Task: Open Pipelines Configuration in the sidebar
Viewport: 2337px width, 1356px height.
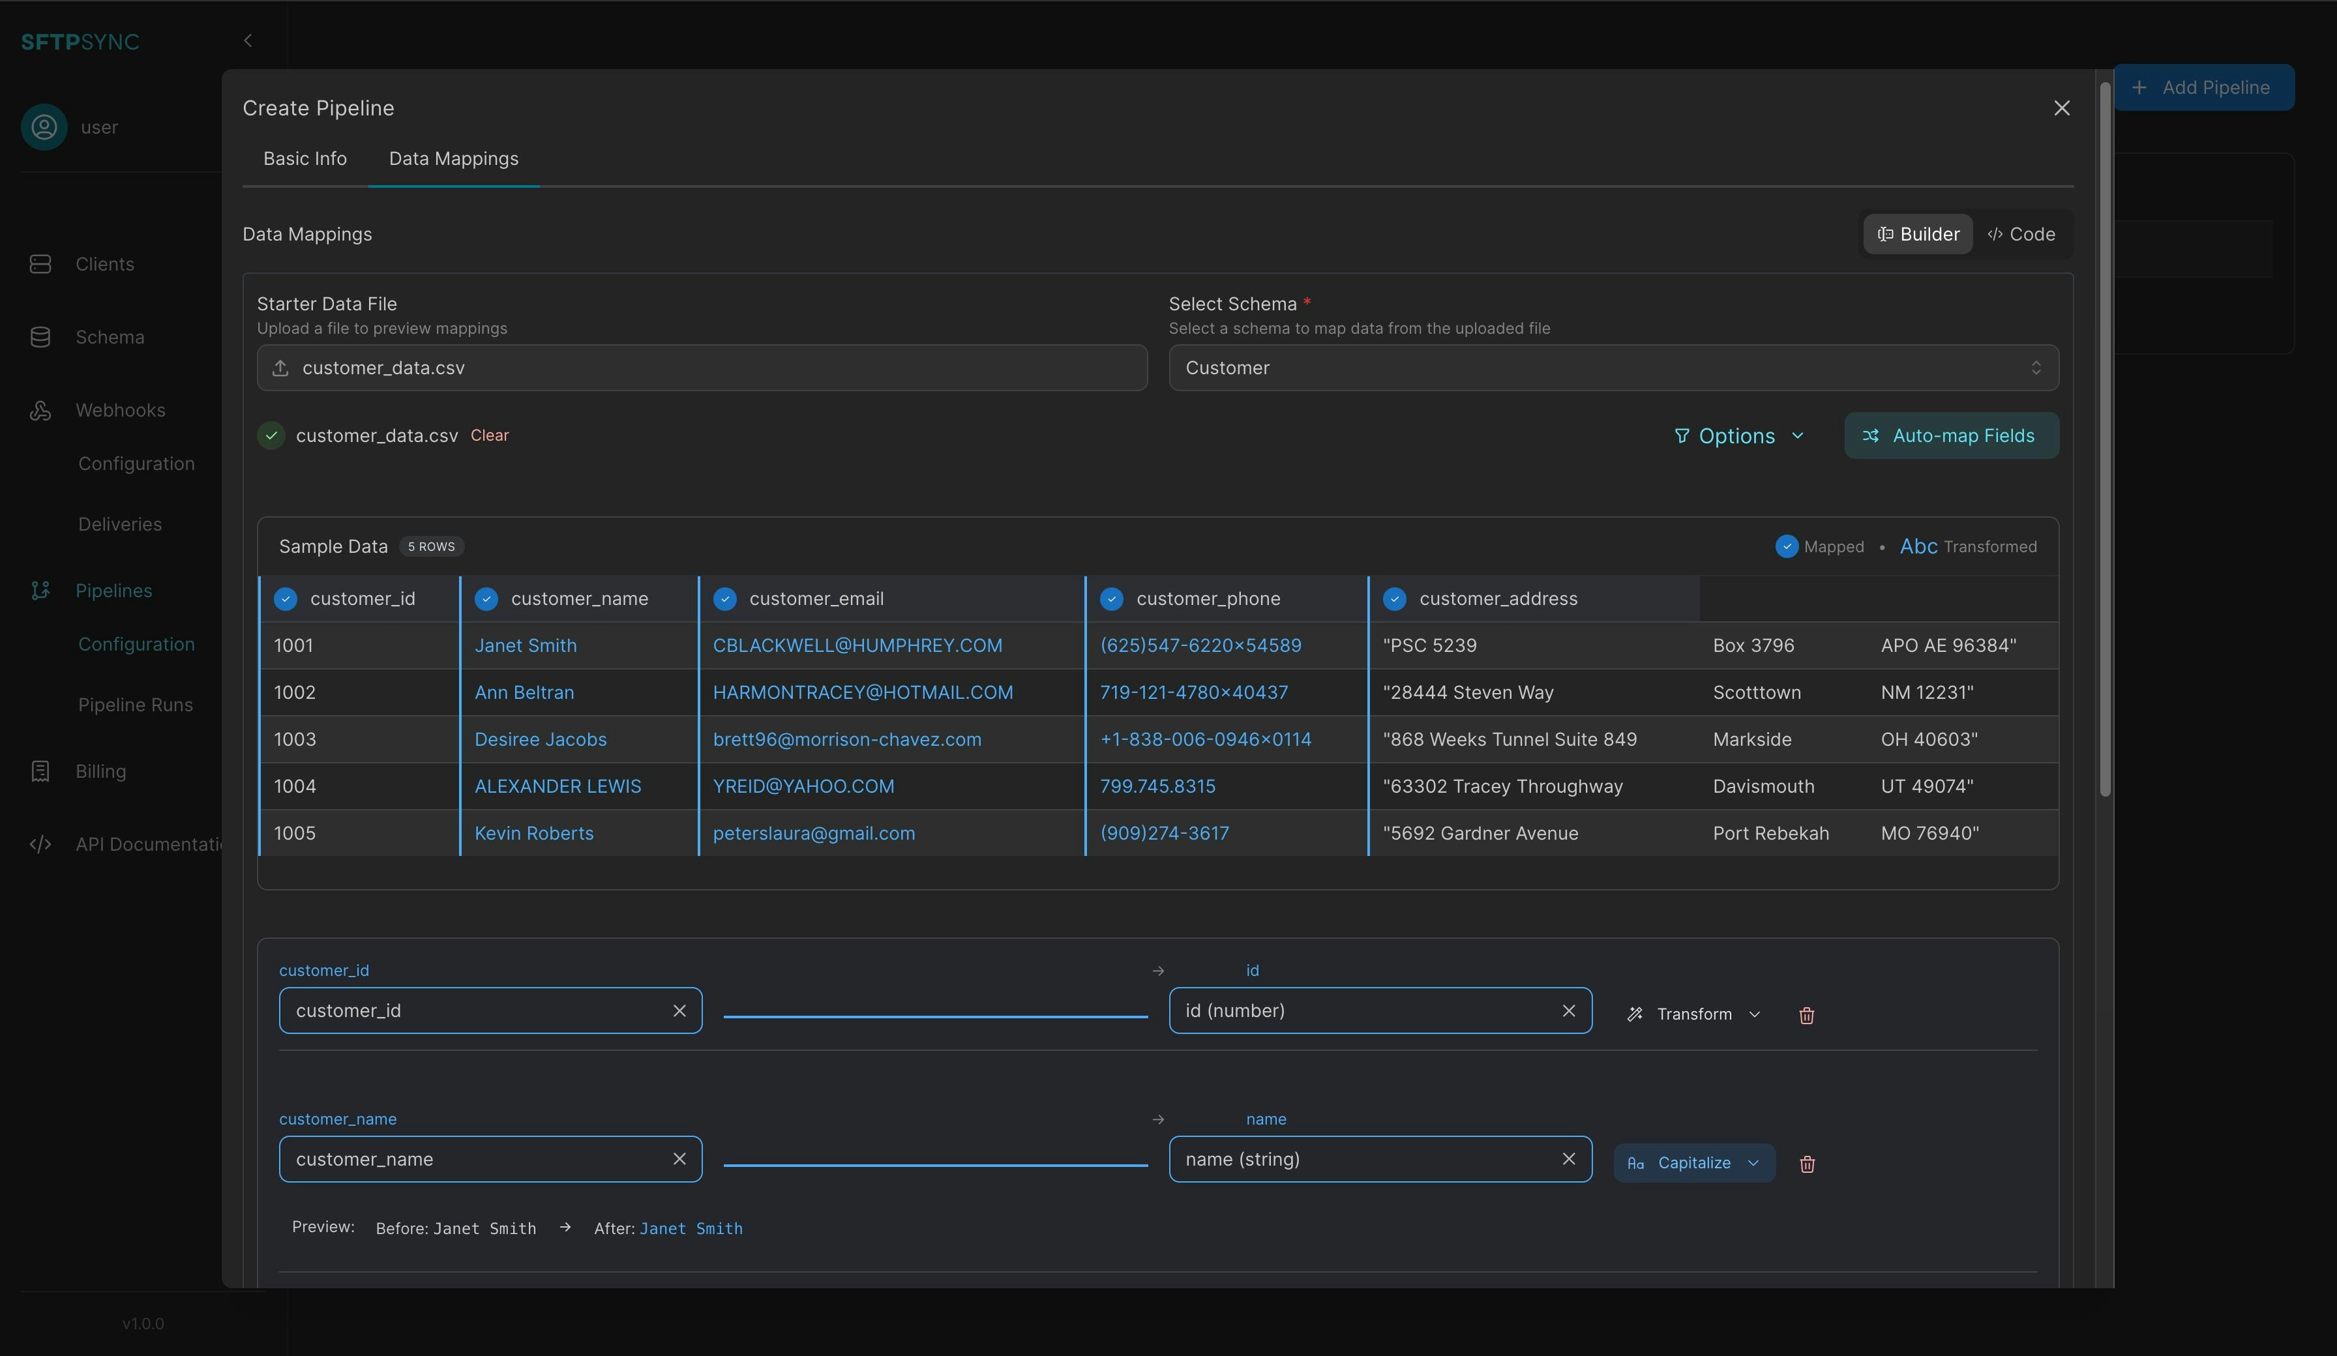Action: pos(136,645)
